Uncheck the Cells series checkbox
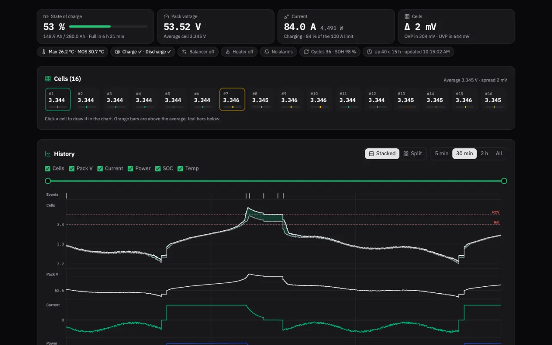The height and width of the screenshot is (345, 552). click(x=47, y=169)
